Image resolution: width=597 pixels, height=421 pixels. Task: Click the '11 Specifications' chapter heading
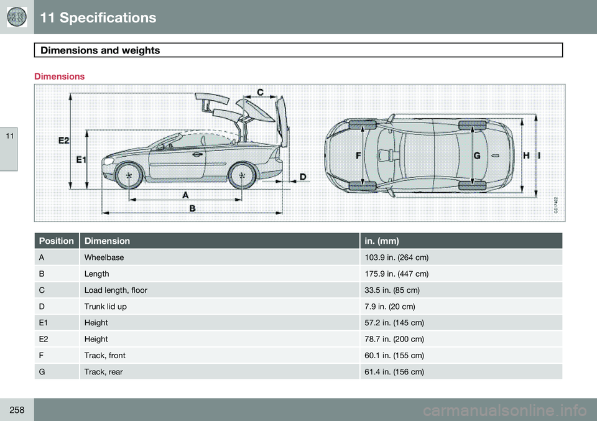pos(98,17)
